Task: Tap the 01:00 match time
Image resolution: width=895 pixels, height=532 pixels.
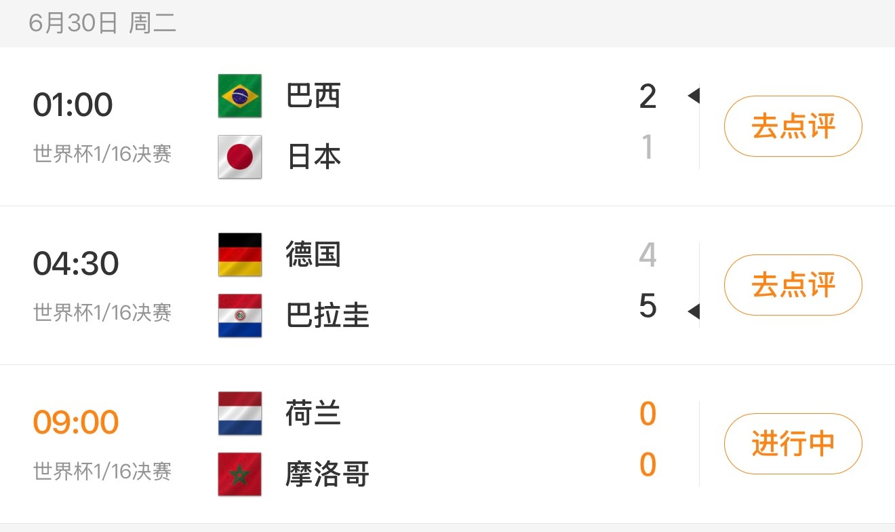Action: point(73,105)
